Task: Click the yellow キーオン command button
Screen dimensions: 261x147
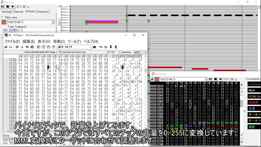Action: pos(254,115)
